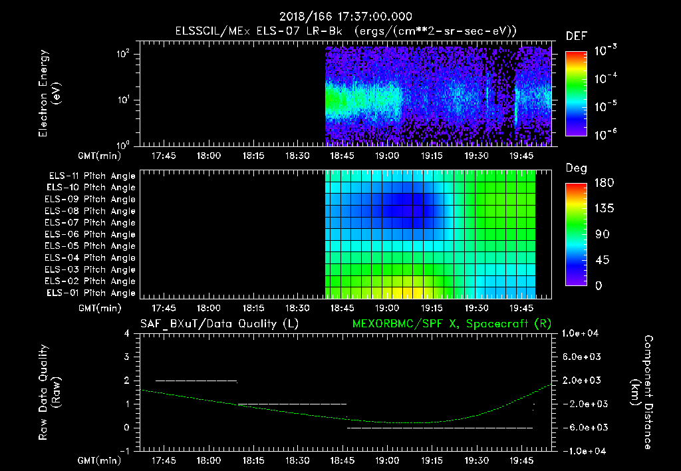Click the pitch angle color grid plot
The height and width of the screenshot is (471, 681).
[346, 235]
